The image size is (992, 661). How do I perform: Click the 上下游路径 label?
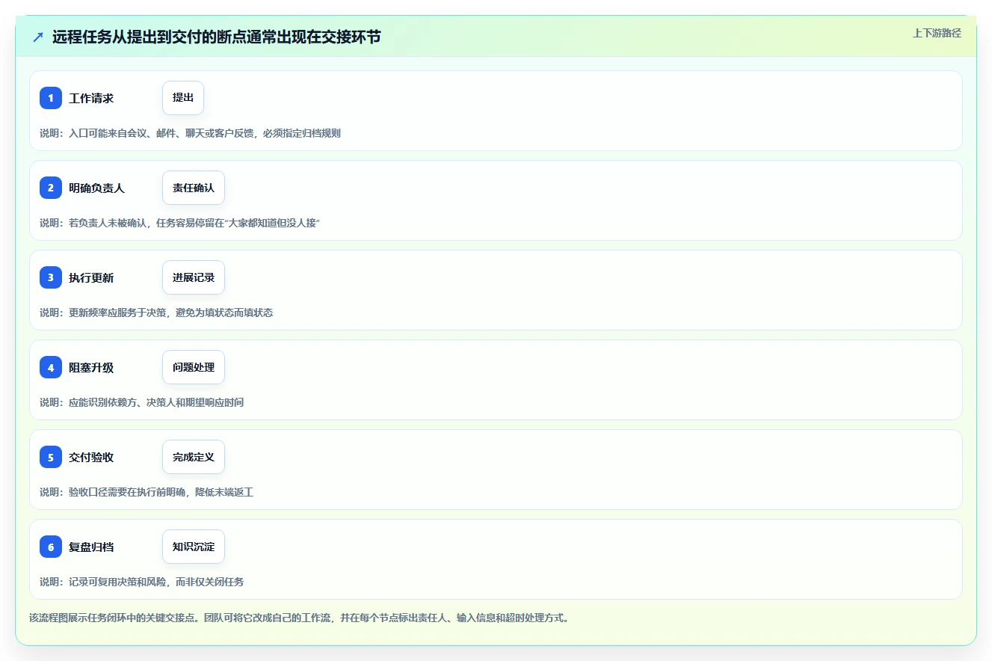click(x=937, y=33)
